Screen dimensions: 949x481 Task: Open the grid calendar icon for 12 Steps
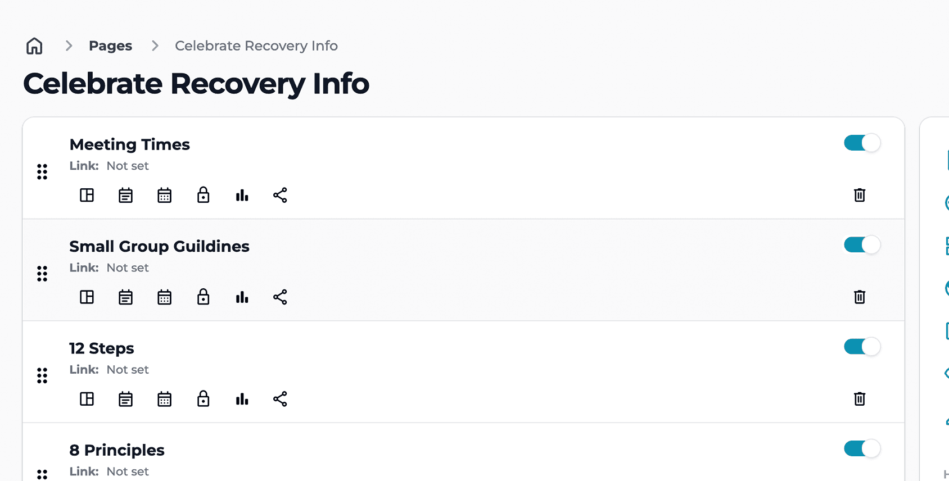pos(164,399)
